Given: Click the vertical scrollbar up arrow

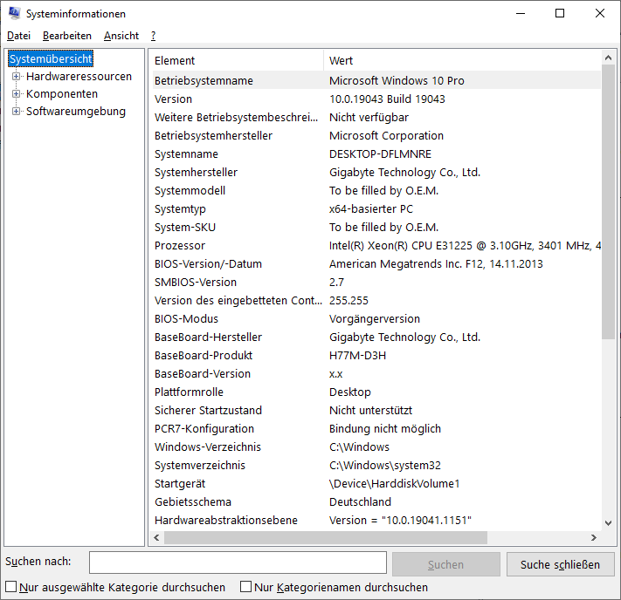Looking at the screenshot, I should pos(608,58).
